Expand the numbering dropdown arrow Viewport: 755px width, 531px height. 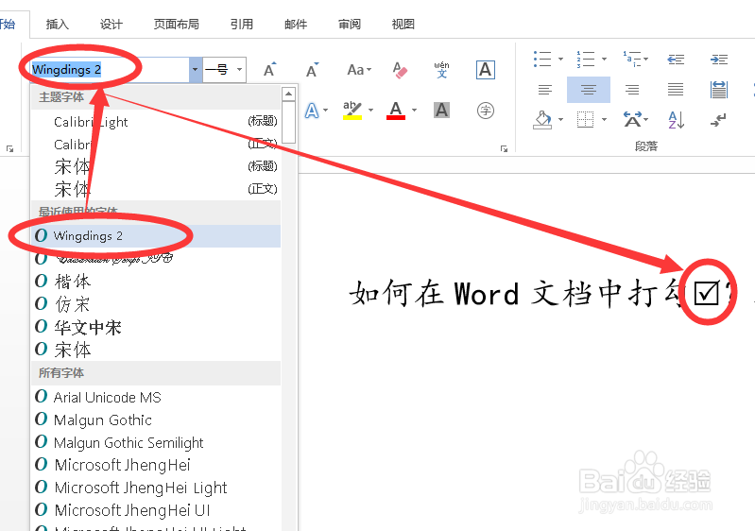tap(604, 60)
